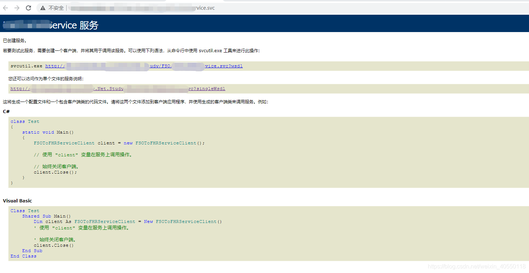Click the paragraph starting 这将生成一个配置文件
The height and width of the screenshot is (273, 529).
(x=135, y=102)
